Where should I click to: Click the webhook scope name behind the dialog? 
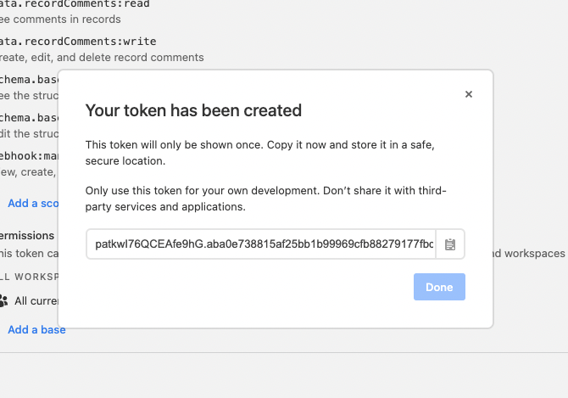point(29,156)
